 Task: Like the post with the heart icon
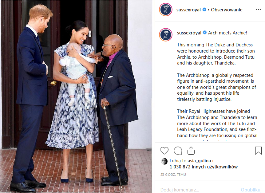164,151
